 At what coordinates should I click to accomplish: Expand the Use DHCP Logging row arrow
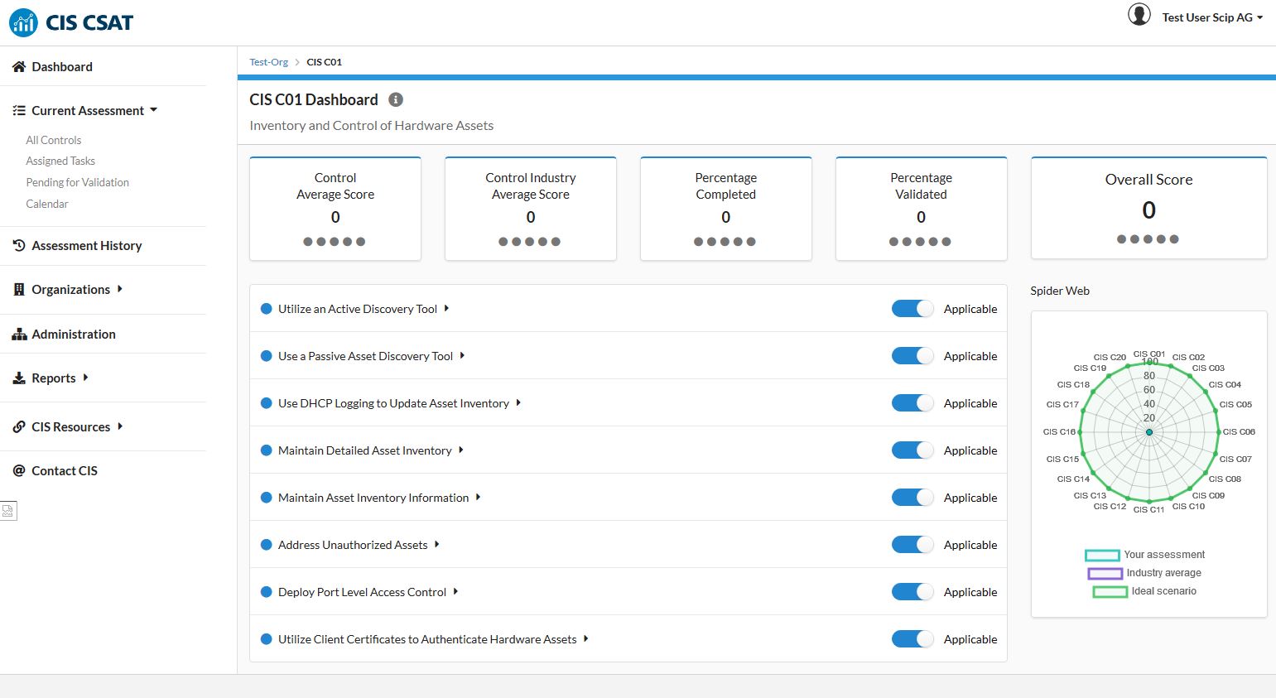click(518, 403)
